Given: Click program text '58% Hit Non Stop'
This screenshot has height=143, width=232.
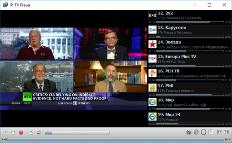Looking at the screenshot, I should (171, 61).
